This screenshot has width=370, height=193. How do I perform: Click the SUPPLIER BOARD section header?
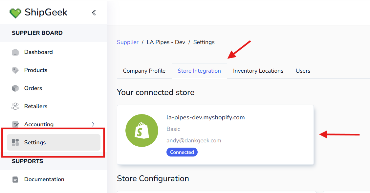[x=37, y=33]
